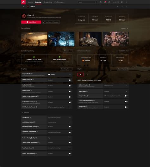Click View All for Recent Media
Image resolution: width=150 pixels, height=167 pixels.
(124, 28)
